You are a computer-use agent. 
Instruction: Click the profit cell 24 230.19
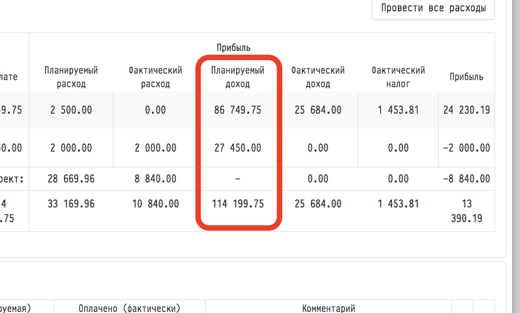coord(466,110)
